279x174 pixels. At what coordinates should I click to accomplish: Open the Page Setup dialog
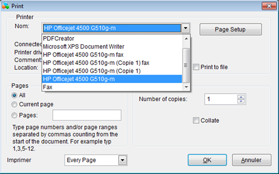tap(231, 29)
